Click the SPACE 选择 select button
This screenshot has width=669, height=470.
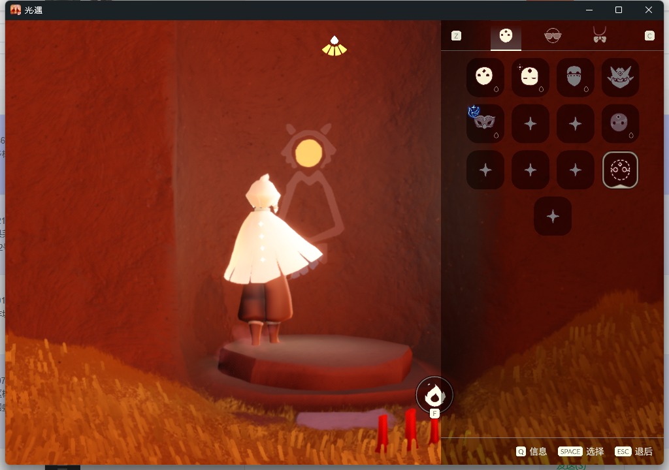(581, 451)
